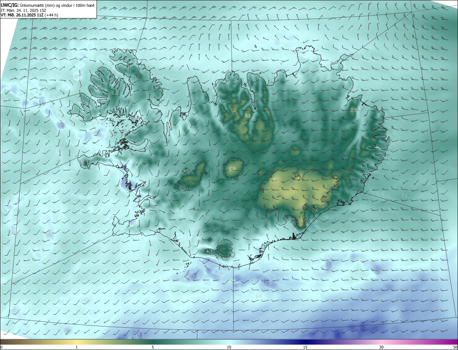Screen dimensions: 458x350
Task: Click the 9.8 value south of Iceland
Action: (259, 296)
